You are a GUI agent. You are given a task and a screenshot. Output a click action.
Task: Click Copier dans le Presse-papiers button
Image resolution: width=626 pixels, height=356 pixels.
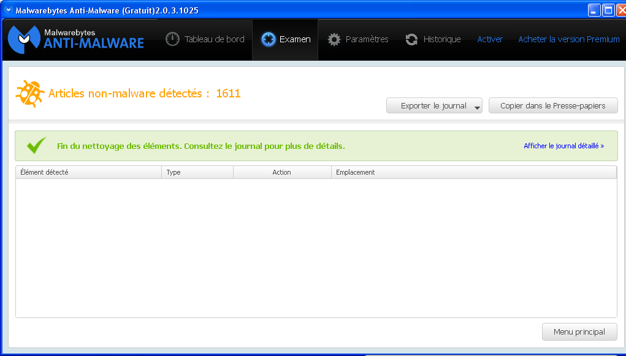(553, 106)
